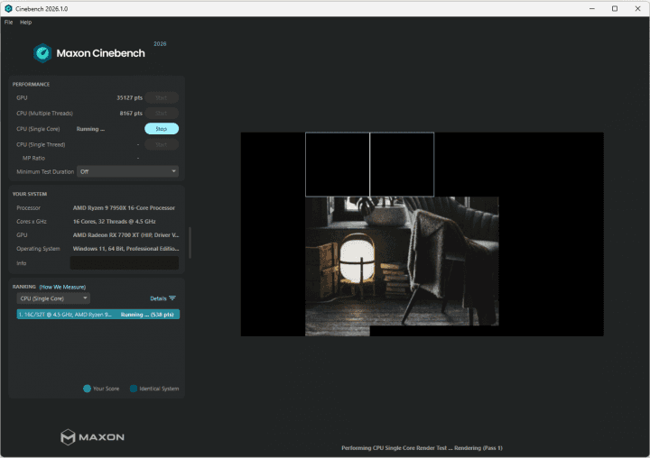Click the Cinebench title bar app icon
This screenshot has width=650, height=458.
point(8,8)
